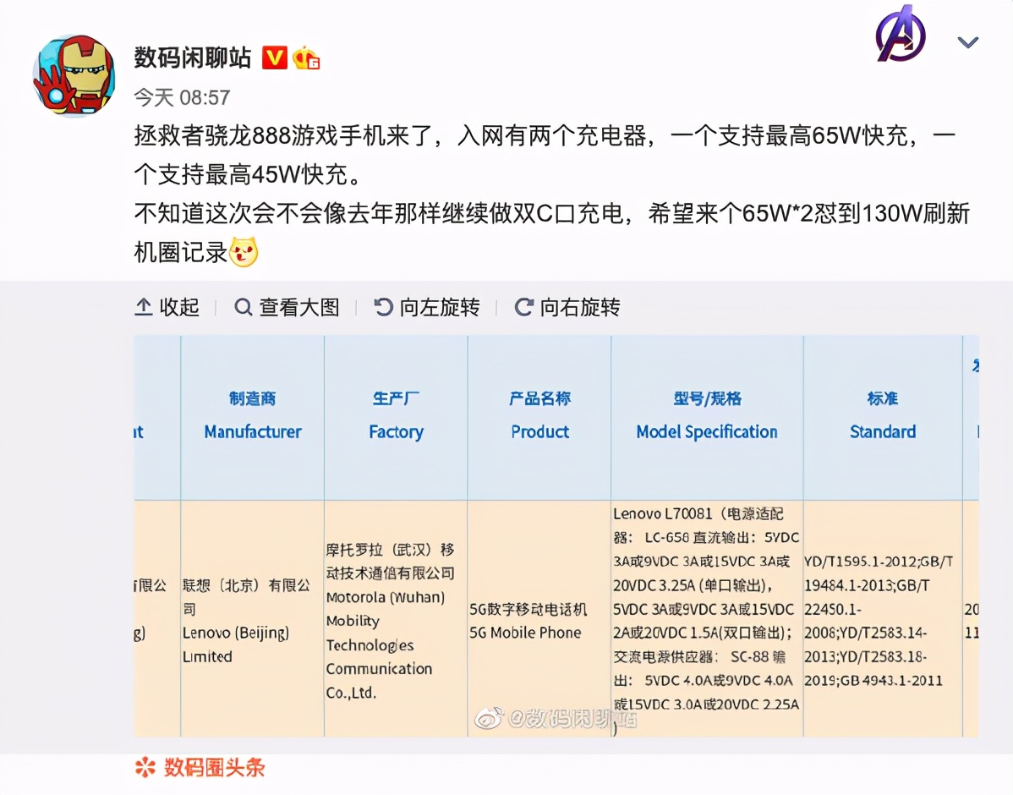Expand the post options chevron menu
The image size is (1013, 795).
[967, 42]
